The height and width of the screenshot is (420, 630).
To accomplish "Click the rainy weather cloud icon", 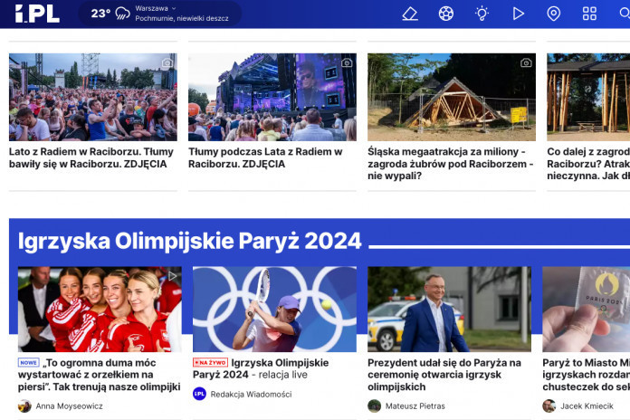I will [x=122, y=14].
